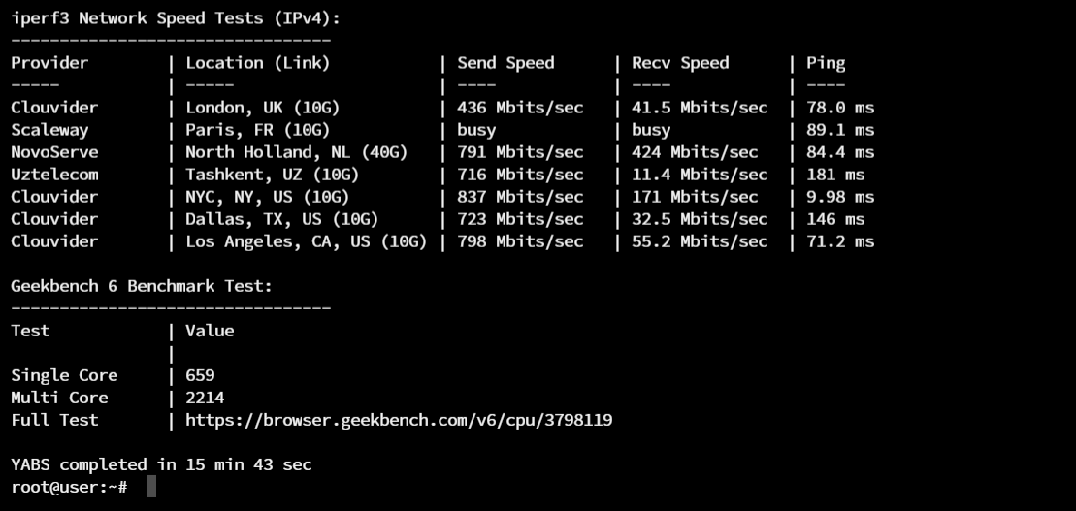Open the Geekbench browser result link
Viewport: 1076px width, 511px height.
click(399, 420)
